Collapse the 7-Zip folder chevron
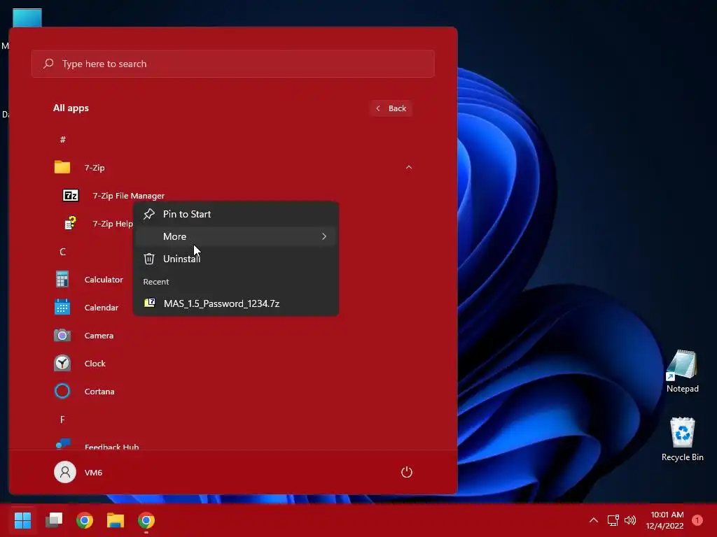This screenshot has height=537, width=717. (x=409, y=167)
